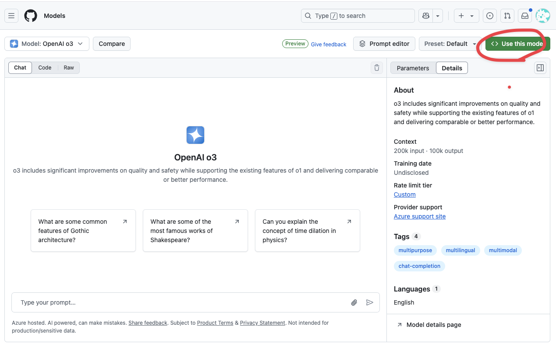Image resolution: width=556 pixels, height=347 pixels.
Task: Choose the Gothic architecture sample prompt
Action: pyautogui.click(x=83, y=231)
